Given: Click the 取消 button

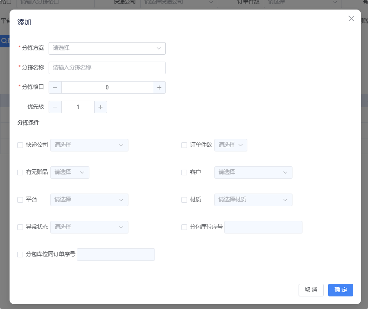Looking at the screenshot, I should coord(311,290).
